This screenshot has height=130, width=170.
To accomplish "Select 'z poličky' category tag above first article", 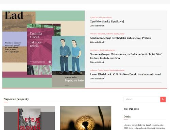I will coord(94,17).
